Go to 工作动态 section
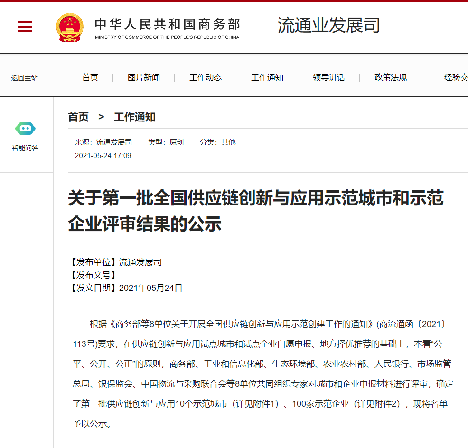Image resolution: width=468 pixels, height=448 pixels. (206, 78)
